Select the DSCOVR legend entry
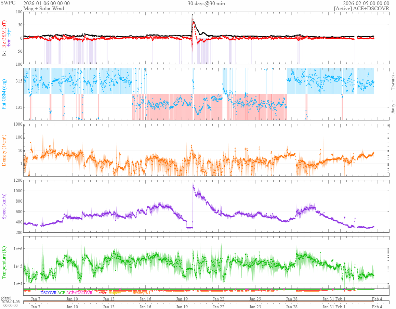This screenshot has height=309, width=396. [x=48, y=293]
